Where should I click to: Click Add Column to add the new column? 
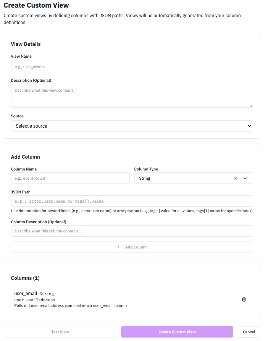click(x=132, y=247)
